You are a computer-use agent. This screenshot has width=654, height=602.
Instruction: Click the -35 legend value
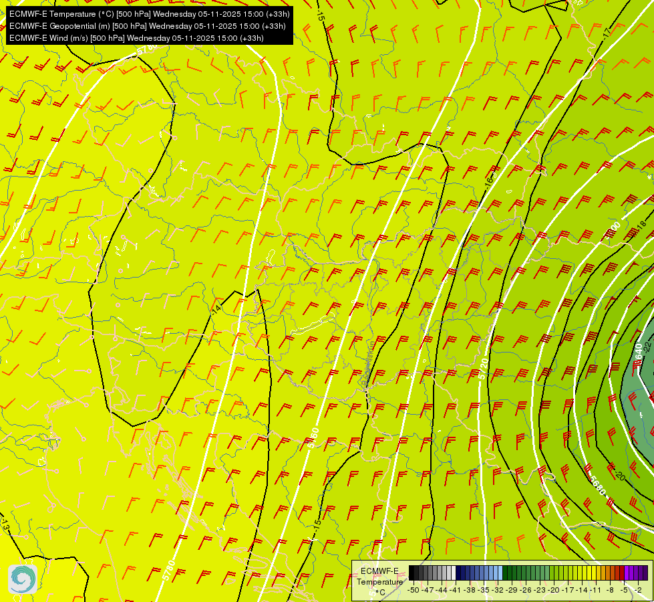pyautogui.click(x=484, y=590)
